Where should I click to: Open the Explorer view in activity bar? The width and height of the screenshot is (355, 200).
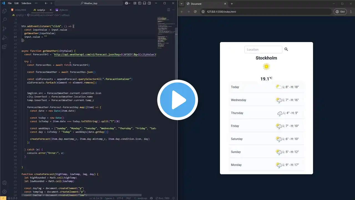[4, 11]
